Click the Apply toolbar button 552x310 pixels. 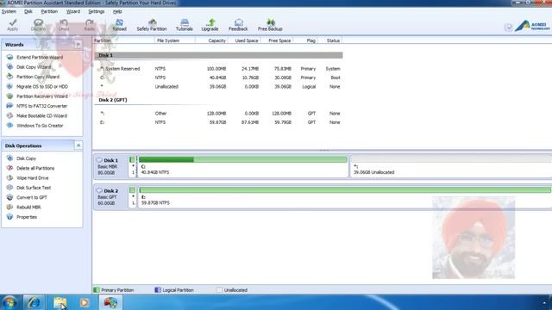point(13,25)
